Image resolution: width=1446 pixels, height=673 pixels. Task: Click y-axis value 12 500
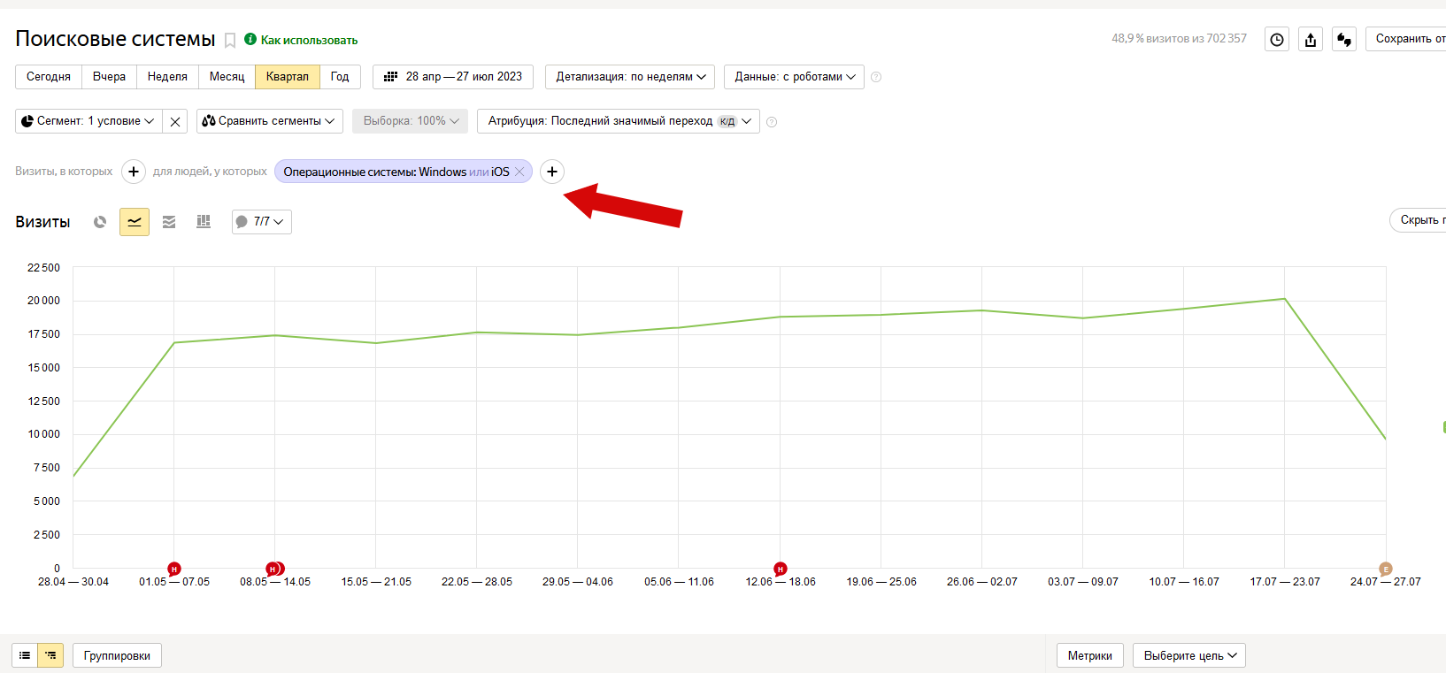[x=44, y=402]
